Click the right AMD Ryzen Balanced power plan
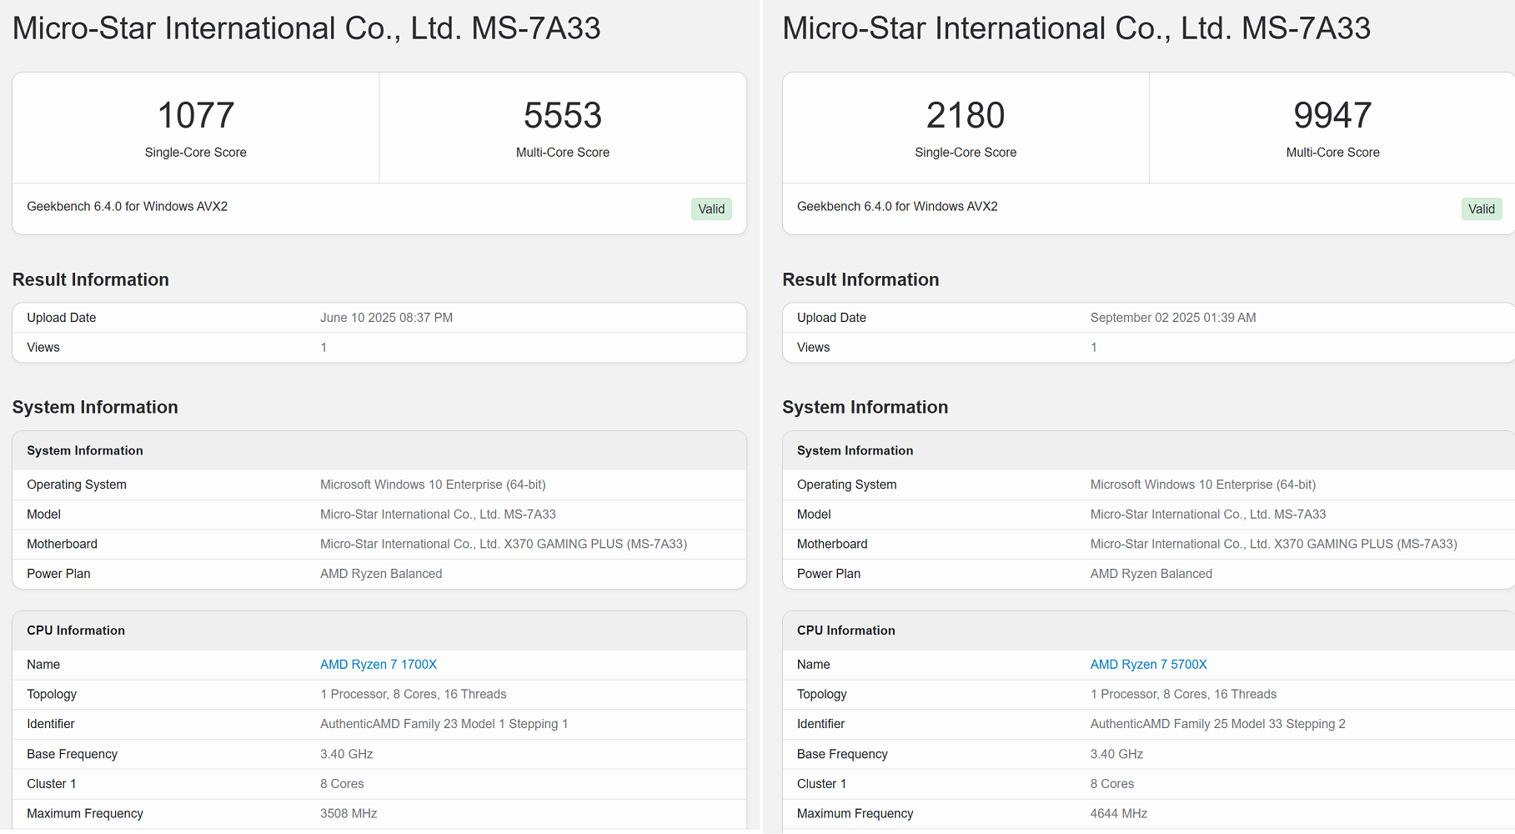 [x=1151, y=574]
